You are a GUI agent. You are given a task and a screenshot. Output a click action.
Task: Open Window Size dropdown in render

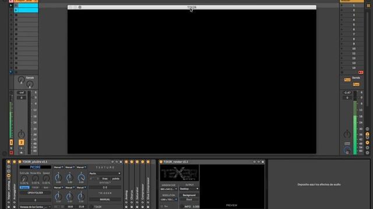point(168,189)
